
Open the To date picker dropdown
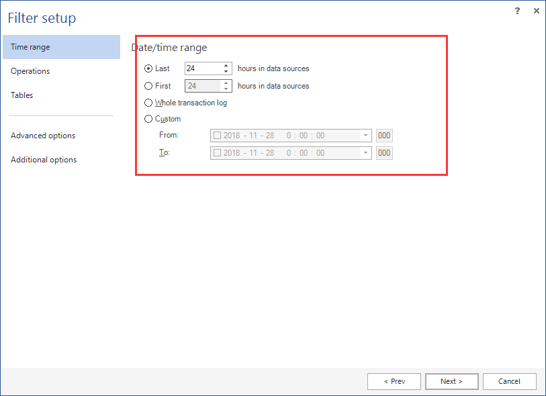(x=366, y=152)
